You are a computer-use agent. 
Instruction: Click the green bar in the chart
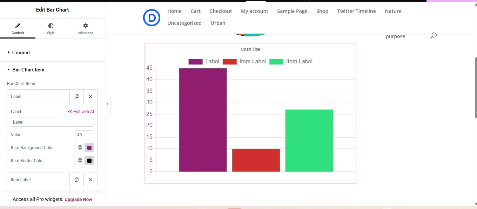(x=309, y=141)
